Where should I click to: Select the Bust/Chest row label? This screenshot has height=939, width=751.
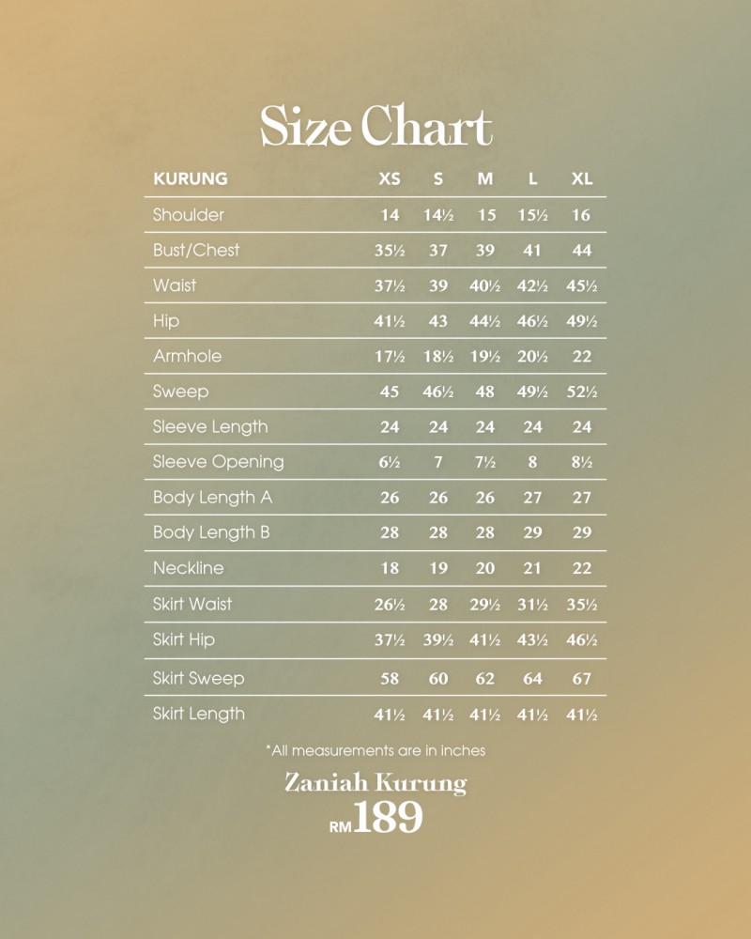(x=196, y=250)
